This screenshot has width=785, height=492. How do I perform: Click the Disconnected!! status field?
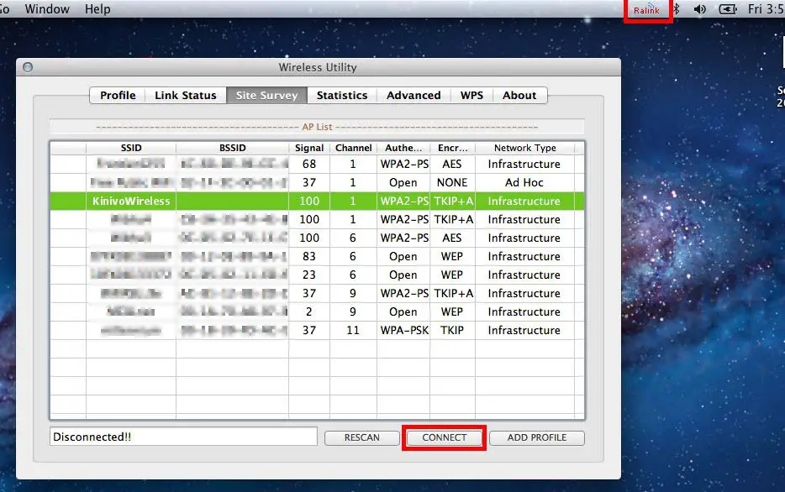pyautogui.click(x=183, y=437)
